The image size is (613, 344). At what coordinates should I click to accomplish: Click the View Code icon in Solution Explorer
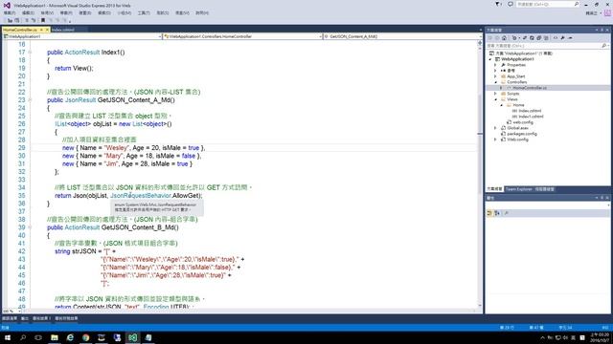click(x=556, y=38)
